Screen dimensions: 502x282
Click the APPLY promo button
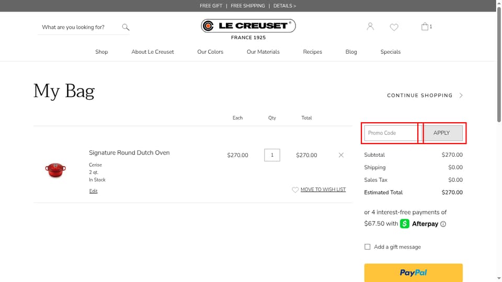coord(441,133)
